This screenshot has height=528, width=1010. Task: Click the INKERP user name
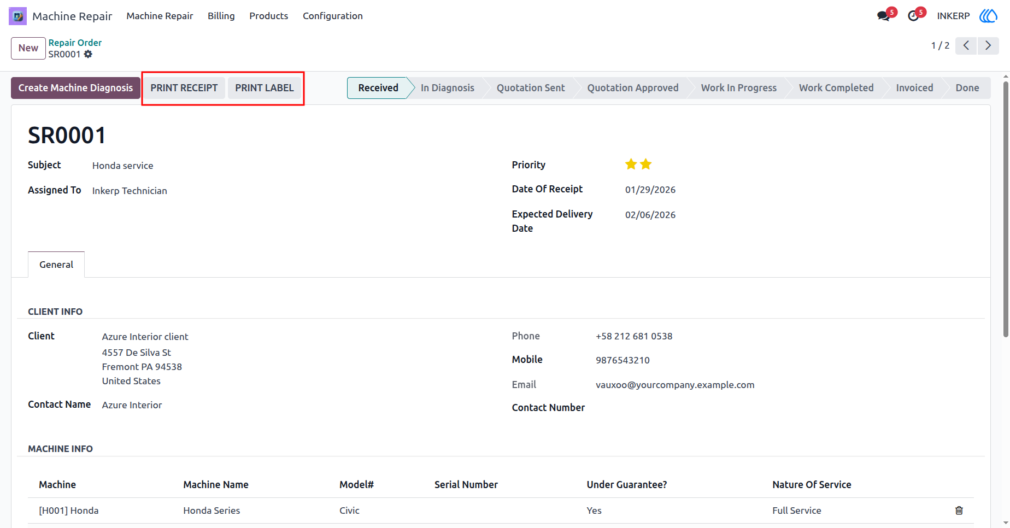[x=953, y=16]
